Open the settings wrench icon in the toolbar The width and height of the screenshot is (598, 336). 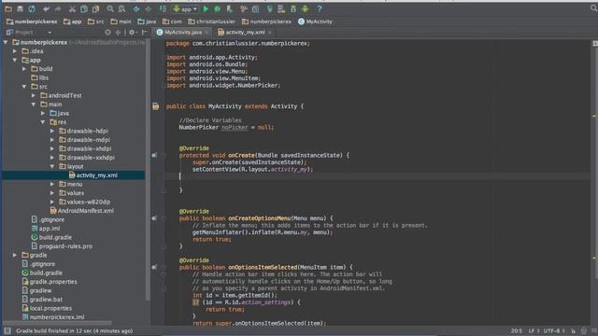click(244, 8)
